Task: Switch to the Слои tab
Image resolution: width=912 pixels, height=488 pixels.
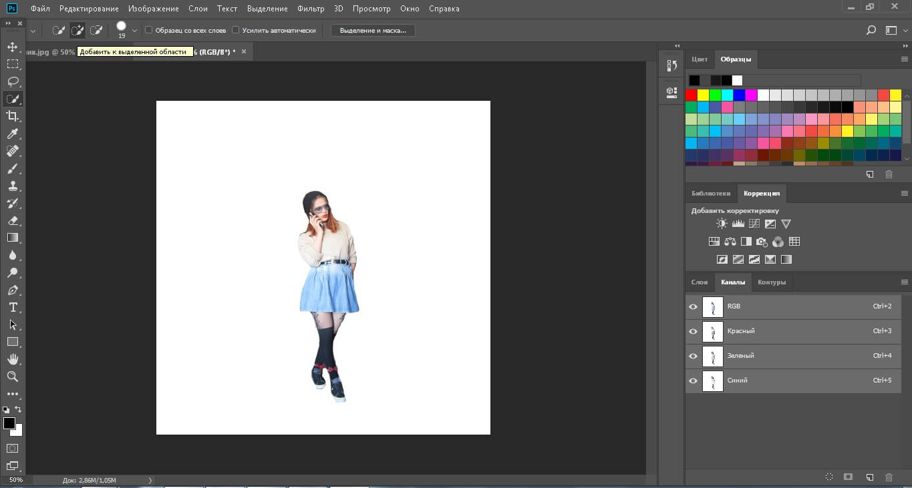Action: click(x=699, y=282)
